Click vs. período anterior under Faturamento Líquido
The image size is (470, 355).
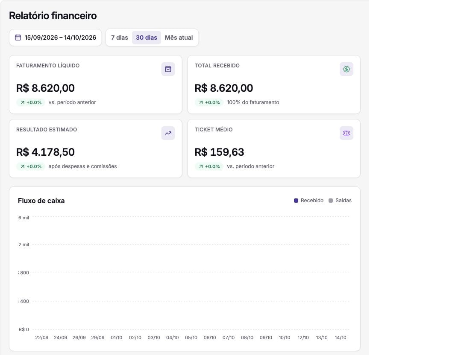click(72, 102)
